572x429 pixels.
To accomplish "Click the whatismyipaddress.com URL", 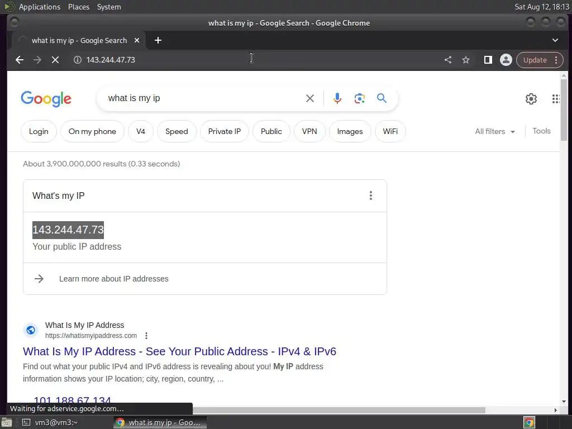I will coord(91,336).
